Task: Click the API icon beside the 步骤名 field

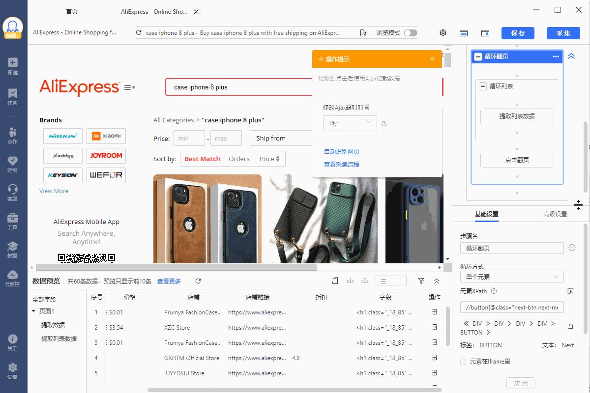Action: point(572,248)
